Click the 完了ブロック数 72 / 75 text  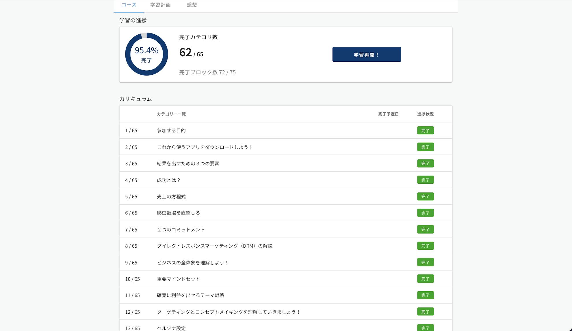pyautogui.click(x=207, y=72)
